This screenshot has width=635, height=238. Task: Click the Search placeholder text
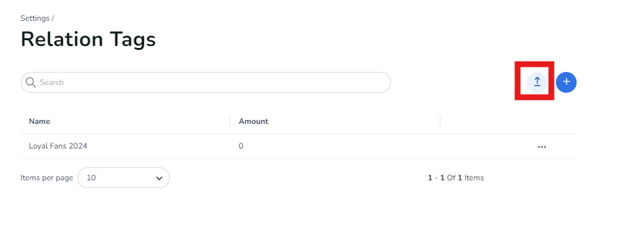coord(51,82)
